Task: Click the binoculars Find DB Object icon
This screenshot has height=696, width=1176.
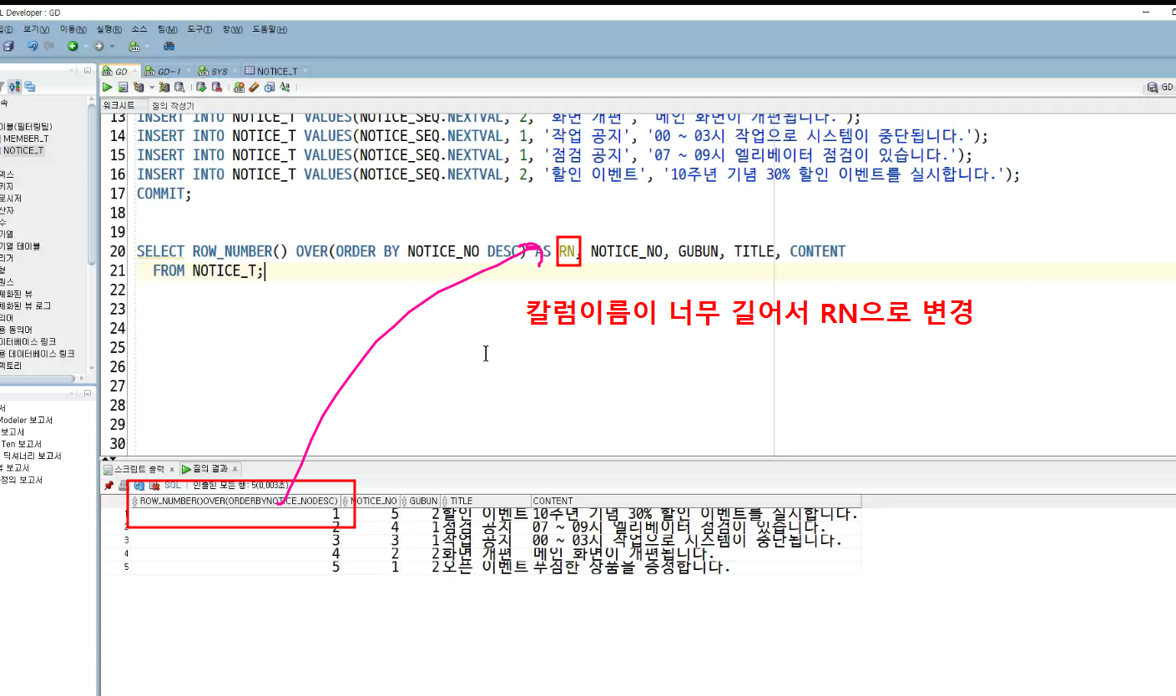Action: [169, 46]
